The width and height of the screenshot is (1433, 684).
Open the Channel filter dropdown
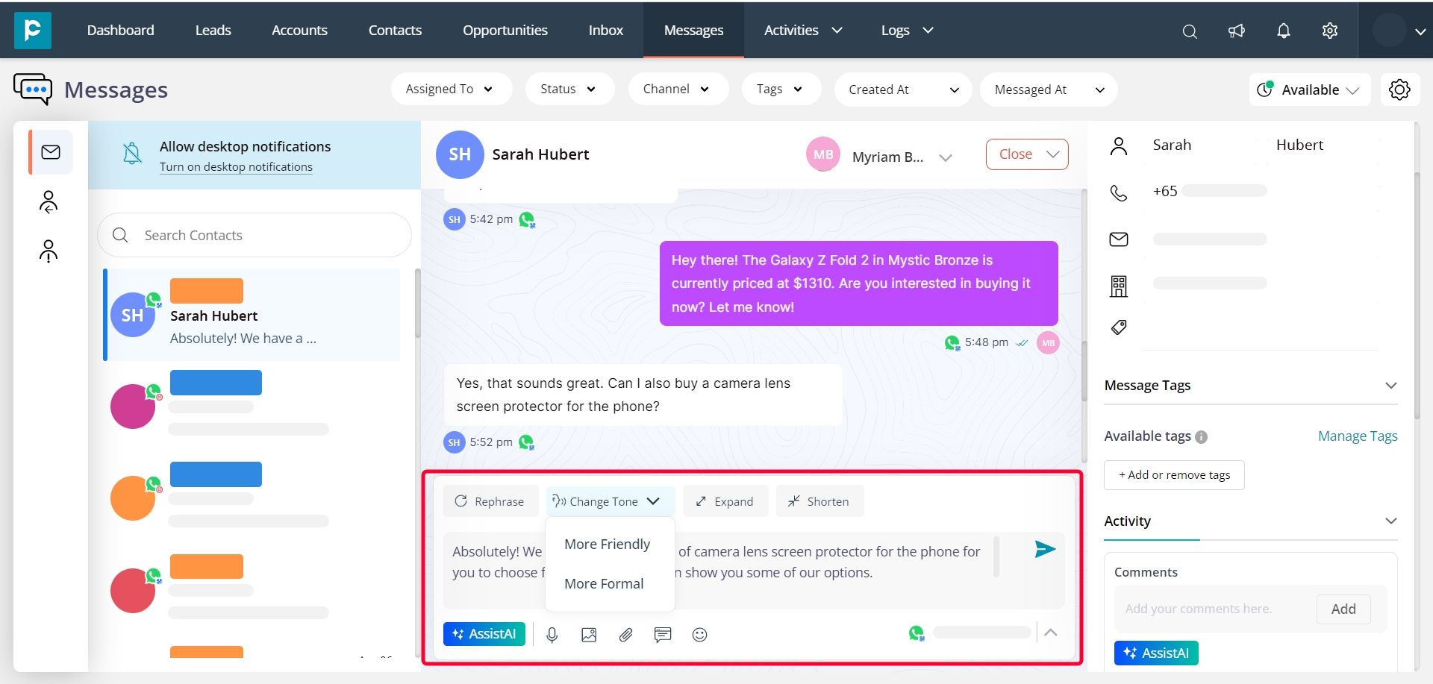coord(678,90)
